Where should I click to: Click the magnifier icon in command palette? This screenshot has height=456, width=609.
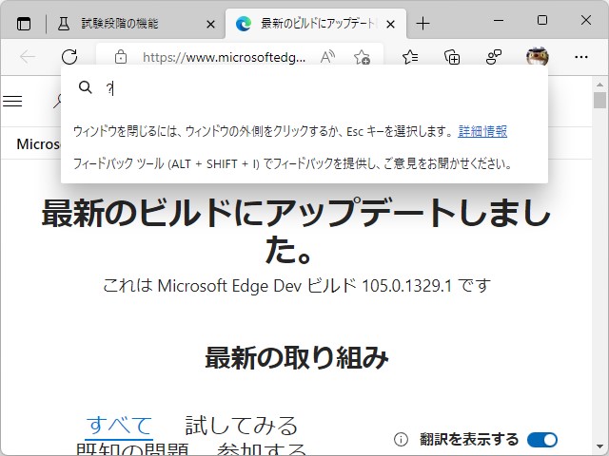[86, 87]
